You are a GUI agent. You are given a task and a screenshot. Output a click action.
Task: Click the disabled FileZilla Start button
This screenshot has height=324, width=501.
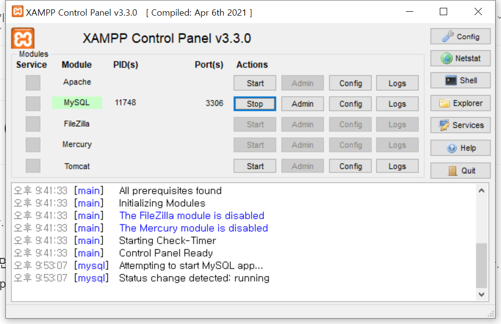tap(255, 124)
